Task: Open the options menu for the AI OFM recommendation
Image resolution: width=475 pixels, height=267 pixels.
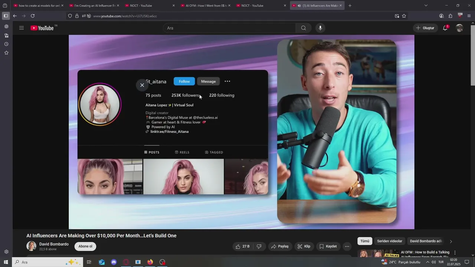Action: pyautogui.click(x=455, y=253)
